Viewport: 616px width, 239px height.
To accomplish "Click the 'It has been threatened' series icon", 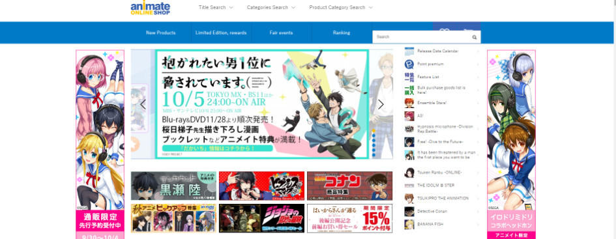I will pyautogui.click(x=409, y=154).
